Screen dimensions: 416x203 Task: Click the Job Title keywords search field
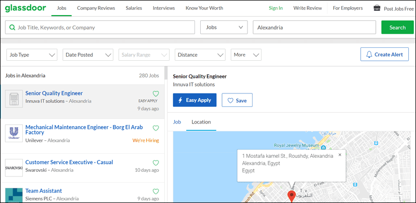[100, 28]
